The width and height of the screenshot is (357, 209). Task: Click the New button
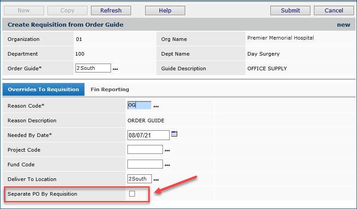(x=24, y=10)
